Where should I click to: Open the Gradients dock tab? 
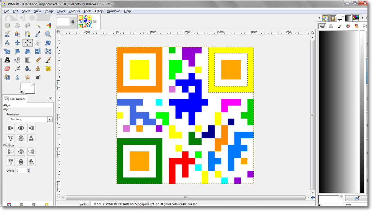(348, 18)
